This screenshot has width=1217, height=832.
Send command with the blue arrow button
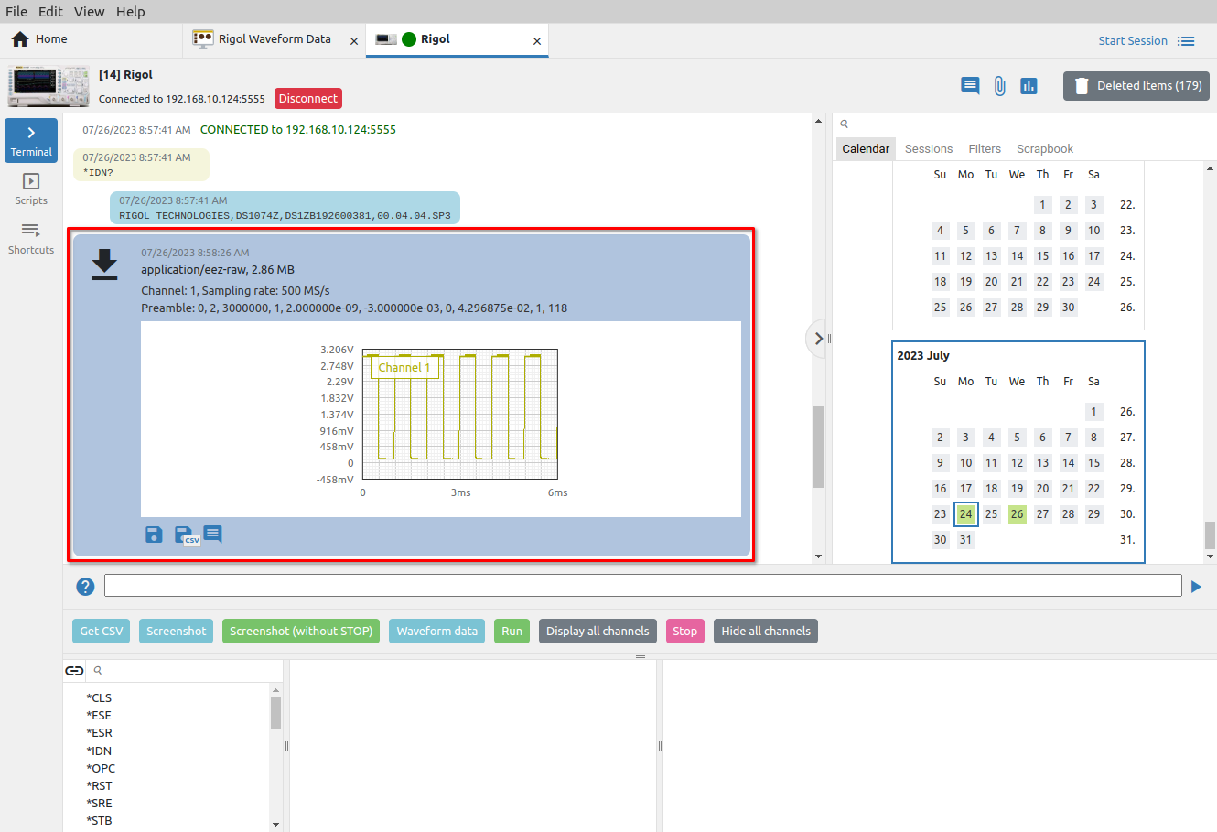pos(1196,587)
